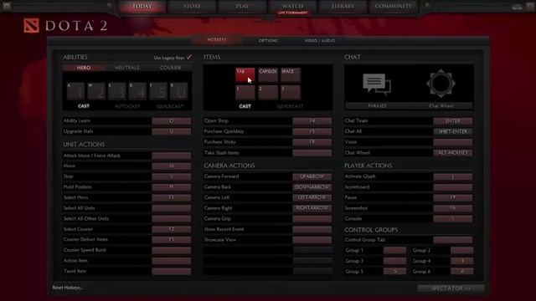The height and width of the screenshot is (301, 536).
Task: Edit Group 4 hotkey field
Action: [461, 261]
